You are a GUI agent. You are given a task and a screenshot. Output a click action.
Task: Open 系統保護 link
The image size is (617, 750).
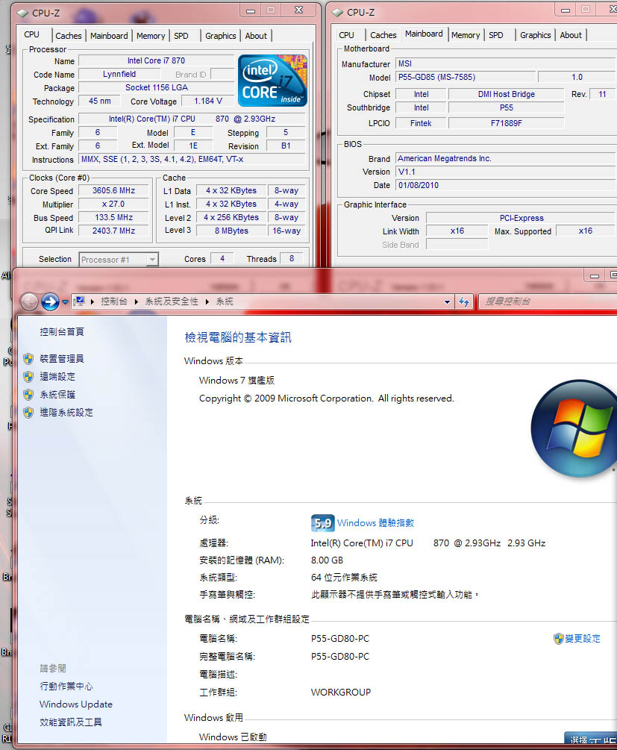point(57,395)
